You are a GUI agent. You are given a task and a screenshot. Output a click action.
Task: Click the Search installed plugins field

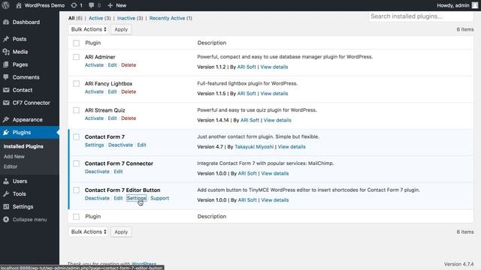coord(421,16)
